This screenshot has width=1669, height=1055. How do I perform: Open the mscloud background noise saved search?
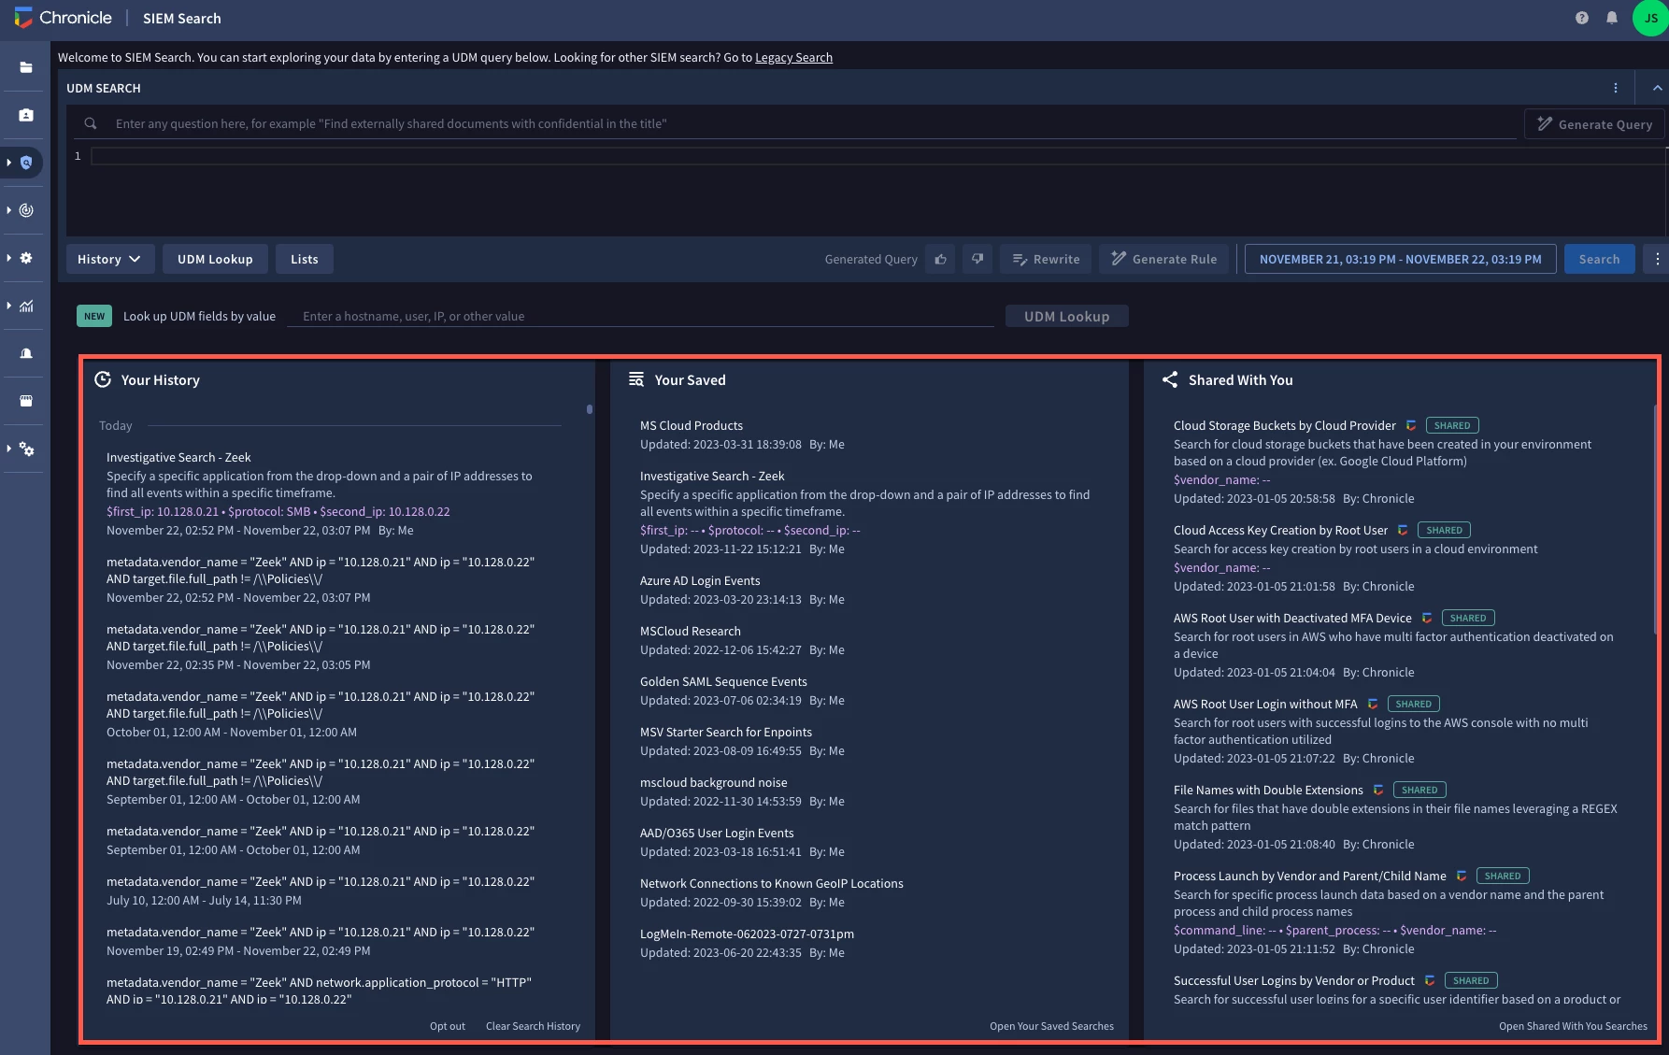[x=713, y=782]
